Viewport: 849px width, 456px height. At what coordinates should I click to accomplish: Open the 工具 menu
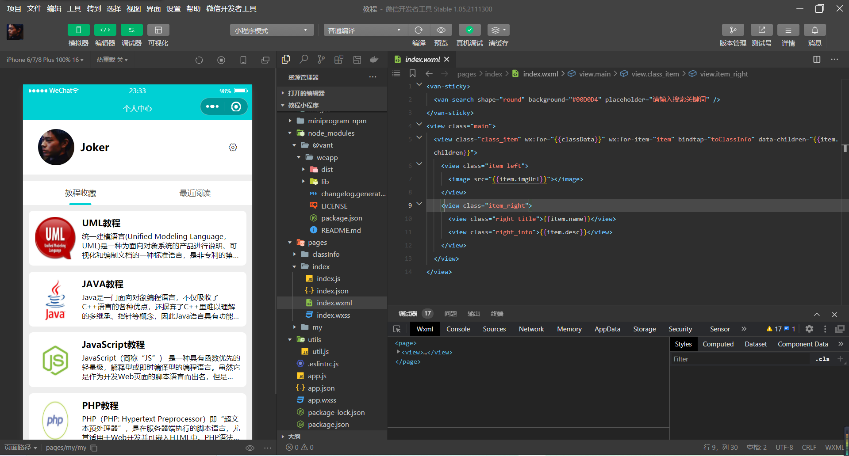[x=74, y=9]
